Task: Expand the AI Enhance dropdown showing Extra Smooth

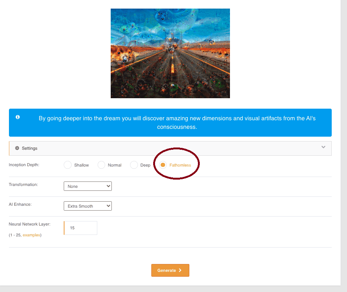Action: tap(88, 206)
